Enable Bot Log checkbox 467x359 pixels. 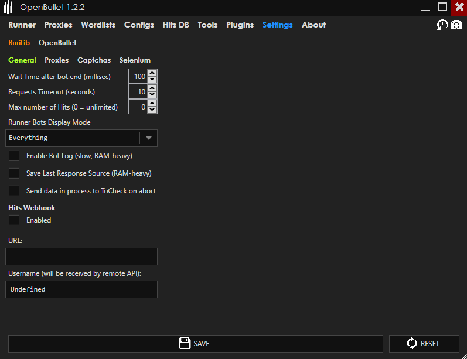pos(14,156)
